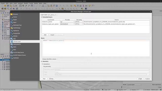Click the Add button to add virtual layer

click(140, 79)
